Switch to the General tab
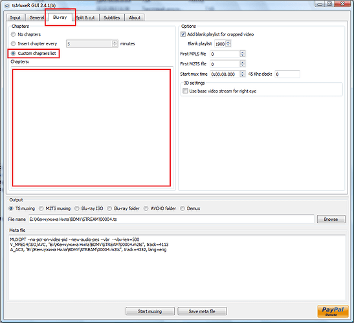 36,17
